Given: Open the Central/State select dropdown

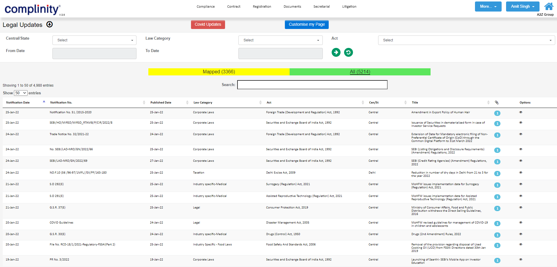Looking at the screenshot, I should pos(94,40).
